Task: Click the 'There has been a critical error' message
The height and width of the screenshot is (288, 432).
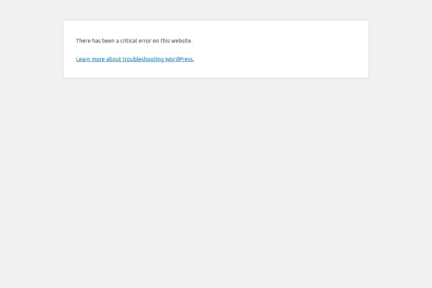Action: (x=134, y=41)
